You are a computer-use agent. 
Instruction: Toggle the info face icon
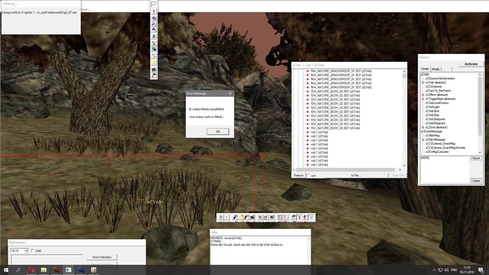pyautogui.click(x=299, y=217)
